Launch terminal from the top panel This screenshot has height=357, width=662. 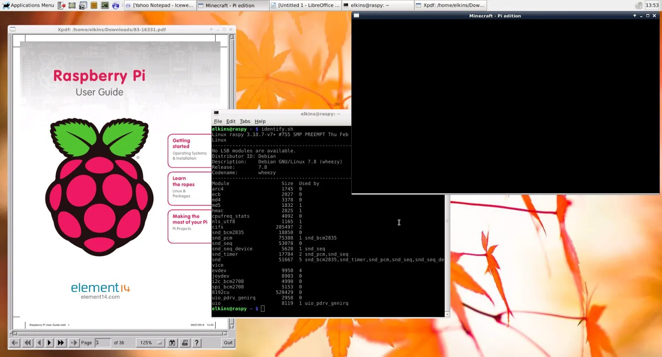point(105,5)
